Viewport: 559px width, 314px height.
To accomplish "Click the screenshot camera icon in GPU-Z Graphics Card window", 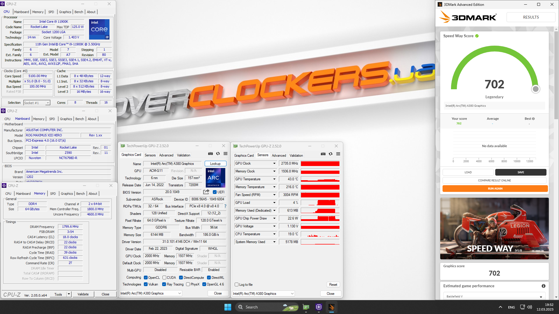I will tap(210, 154).
